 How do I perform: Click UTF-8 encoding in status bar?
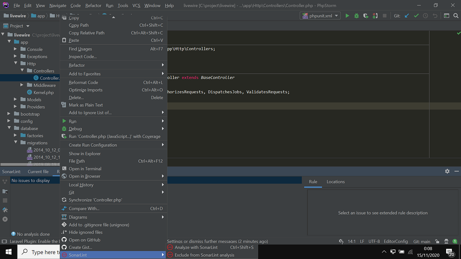click(374, 241)
